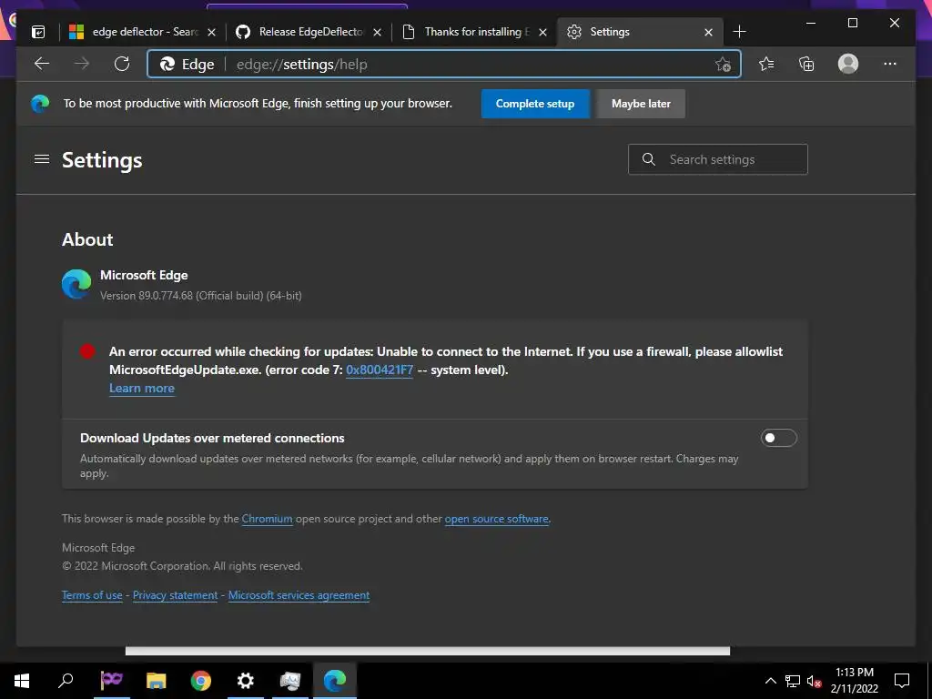This screenshot has width=932, height=699.
Task: Toggle Download Updates over metered connections
Action: 779,438
